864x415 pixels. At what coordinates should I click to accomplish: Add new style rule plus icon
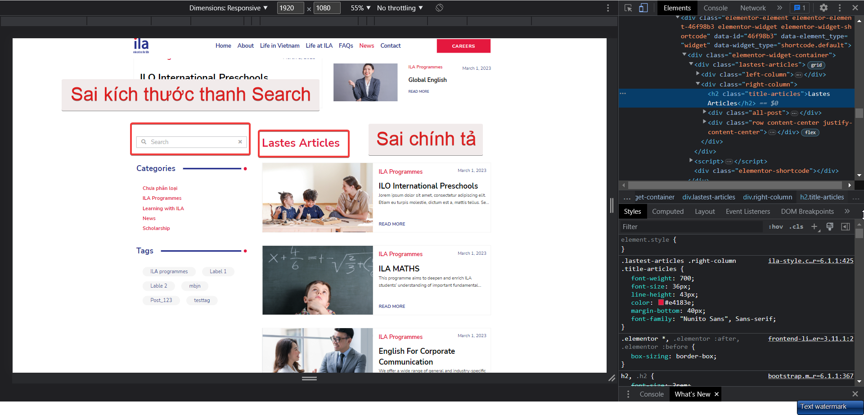click(x=814, y=227)
